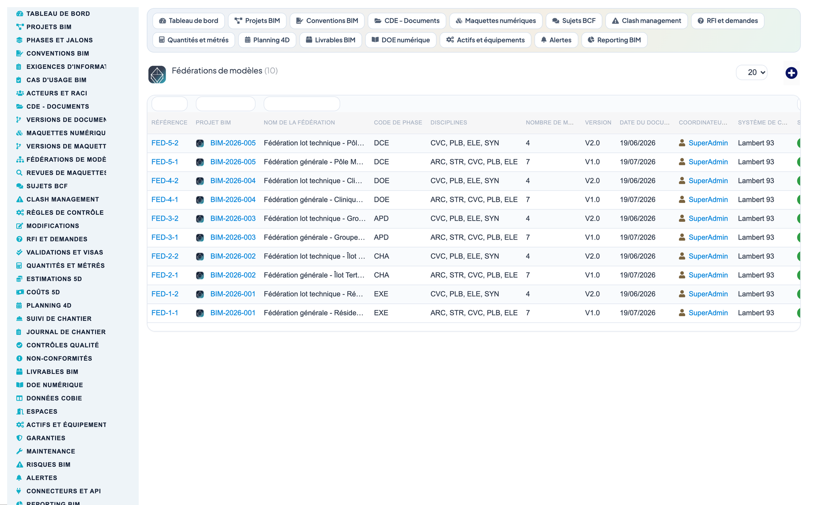816x505 pixels.
Task: Open federation reference FED-5-2
Action: click(165, 143)
